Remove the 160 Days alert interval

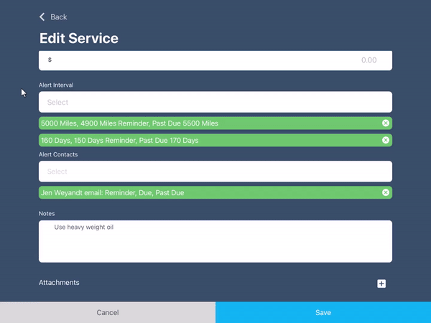[x=386, y=140]
